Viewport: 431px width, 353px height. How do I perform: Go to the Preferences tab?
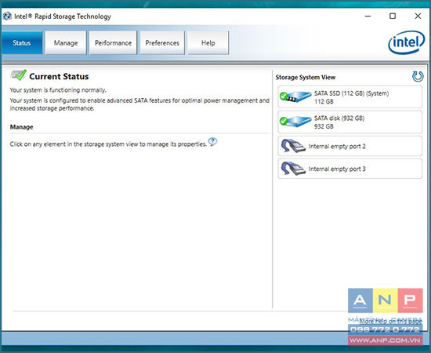(162, 43)
